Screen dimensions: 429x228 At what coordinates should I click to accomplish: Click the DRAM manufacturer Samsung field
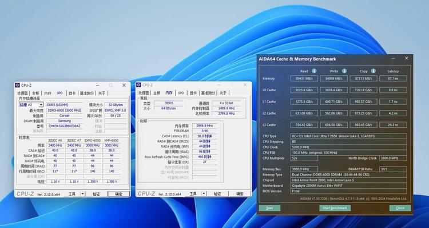pos(65,121)
